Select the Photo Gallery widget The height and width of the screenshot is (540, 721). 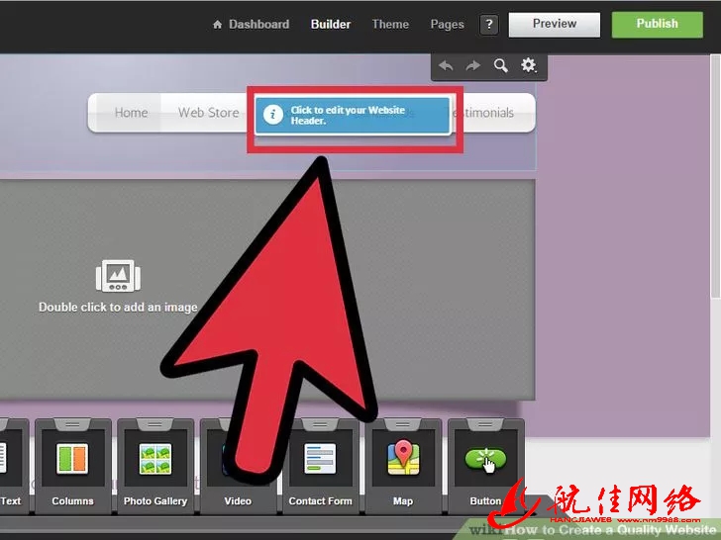pyautogui.click(x=154, y=465)
